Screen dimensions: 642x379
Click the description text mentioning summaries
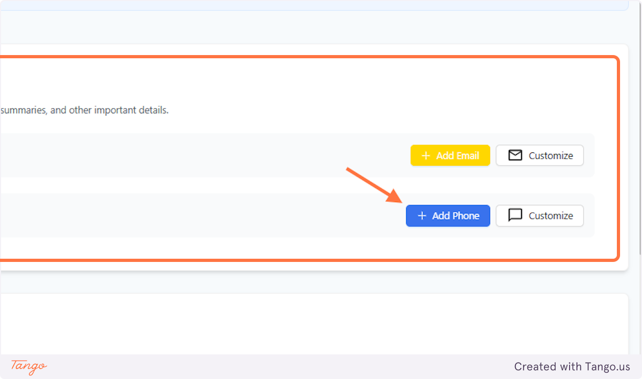point(84,110)
